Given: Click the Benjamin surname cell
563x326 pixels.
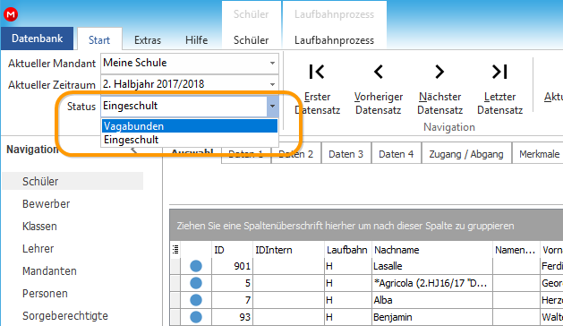Looking at the screenshot, I should coord(432,317).
